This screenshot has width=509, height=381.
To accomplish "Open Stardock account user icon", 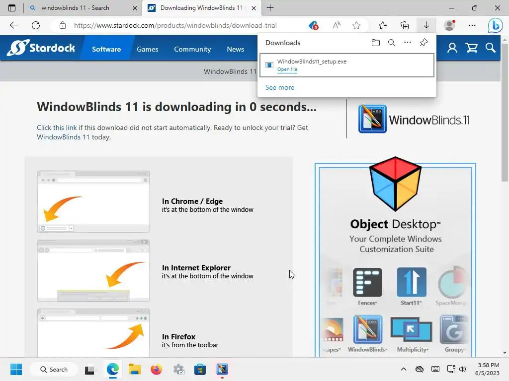I will click(452, 48).
